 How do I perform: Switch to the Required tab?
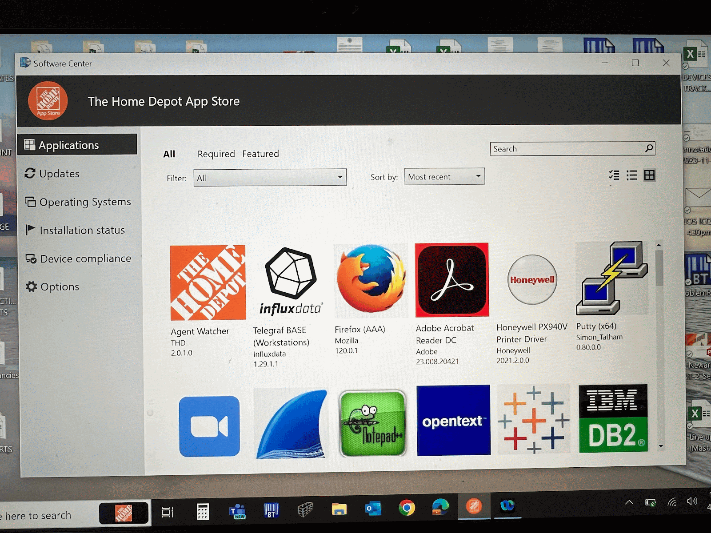[216, 154]
